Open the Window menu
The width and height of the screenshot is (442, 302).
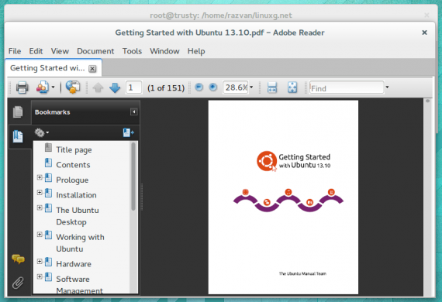164,51
